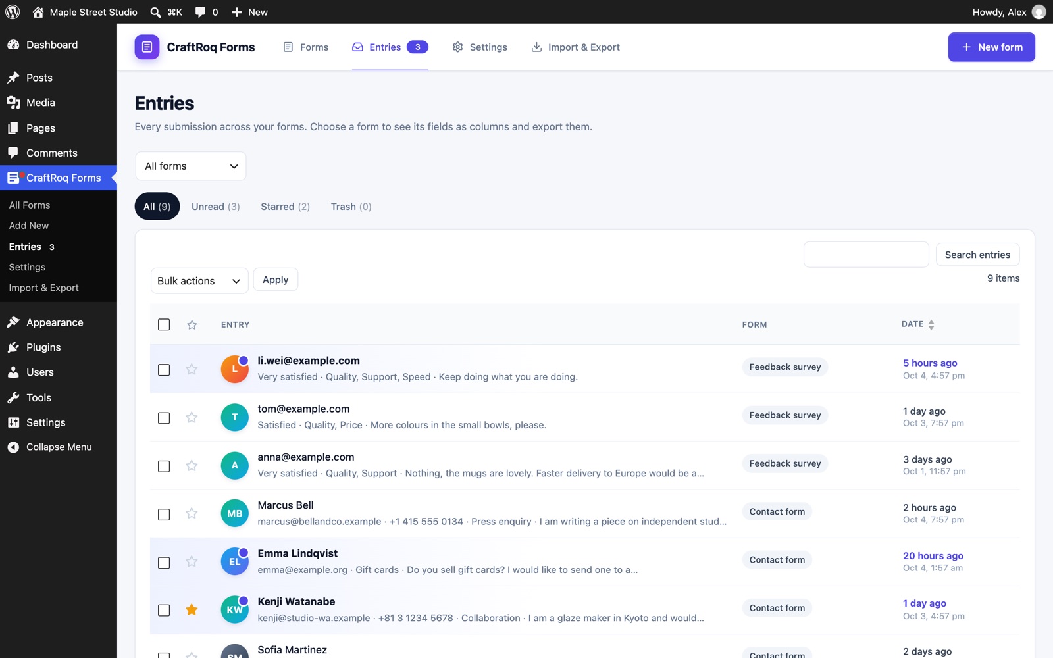Click the CraftRoq Forms purple logo
Screen dimensions: 1053x658
point(147,47)
